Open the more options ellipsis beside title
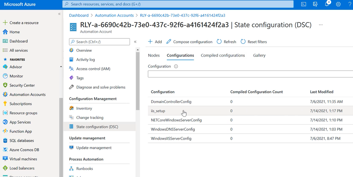 click(321, 25)
